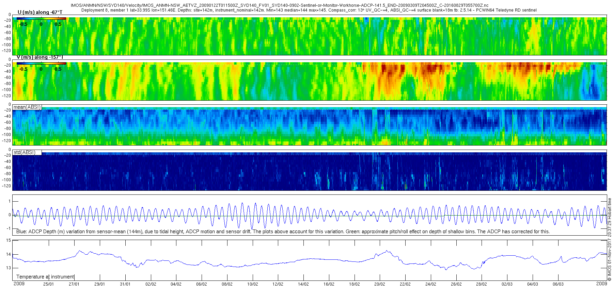Click the file path title line at top
The height and width of the screenshot is (289, 613).
pos(279,5)
